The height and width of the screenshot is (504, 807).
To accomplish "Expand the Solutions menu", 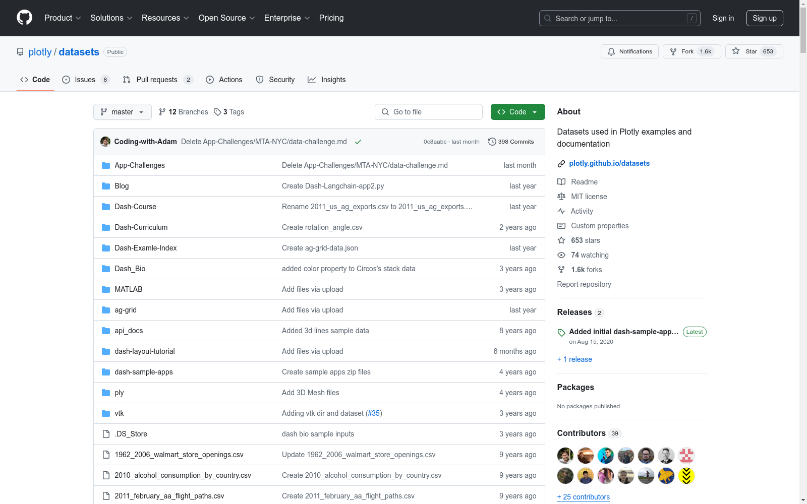I will tap(111, 18).
